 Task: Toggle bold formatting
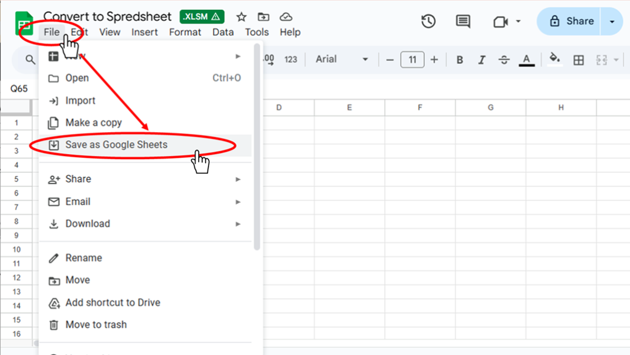tap(460, 60)
